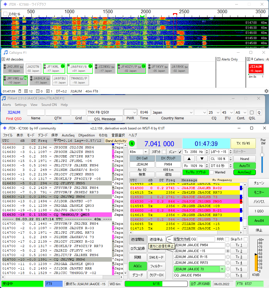Open the JTAlert Settings menu

[x=21, y=105]
